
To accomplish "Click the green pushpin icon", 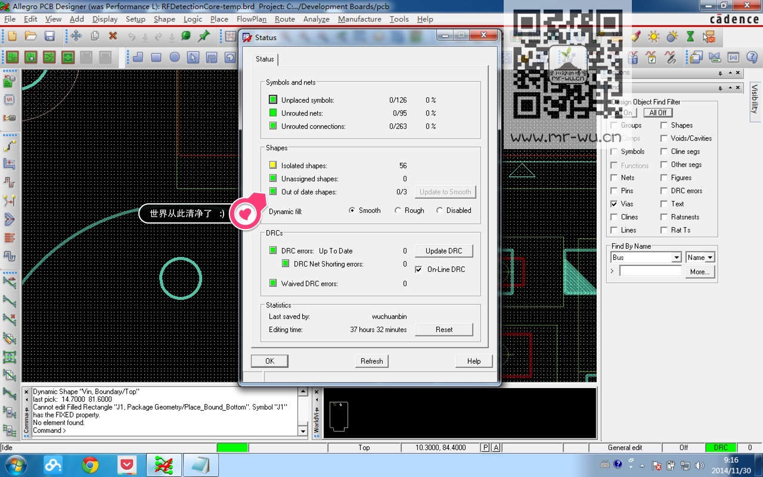I will [x=204, y=36].
